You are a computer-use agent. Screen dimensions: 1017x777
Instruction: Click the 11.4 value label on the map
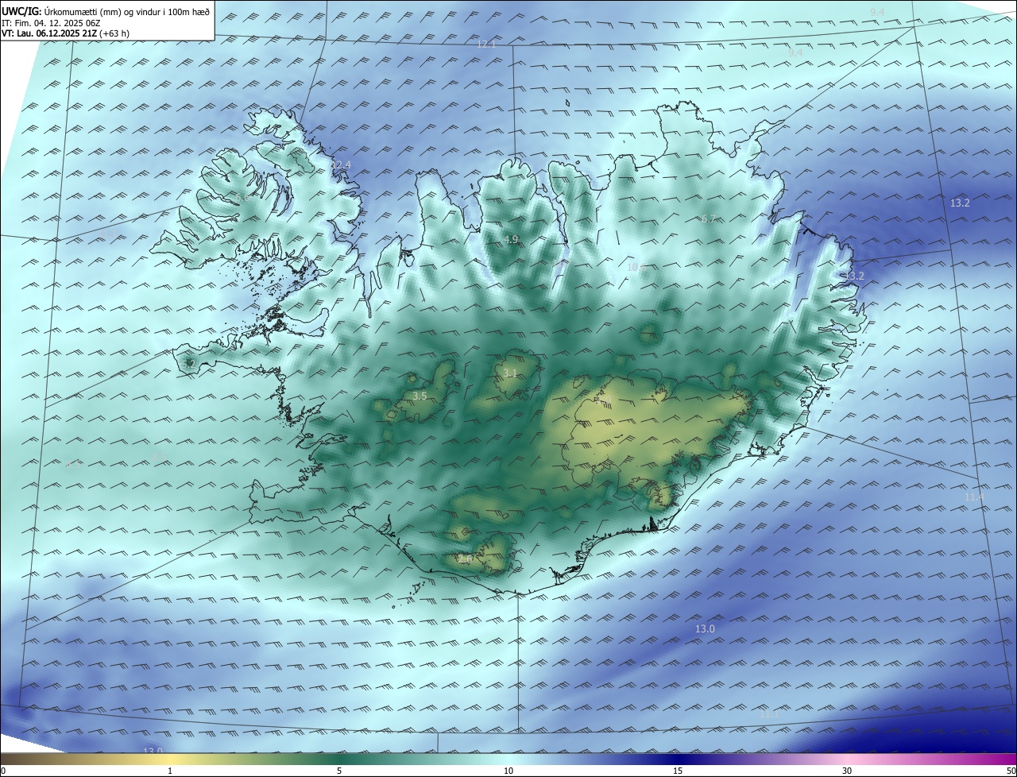pyautogui.click(x=974, y=497)
